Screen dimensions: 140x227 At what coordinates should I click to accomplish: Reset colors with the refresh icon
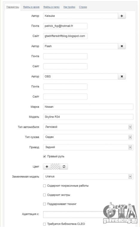pos(64,166)
